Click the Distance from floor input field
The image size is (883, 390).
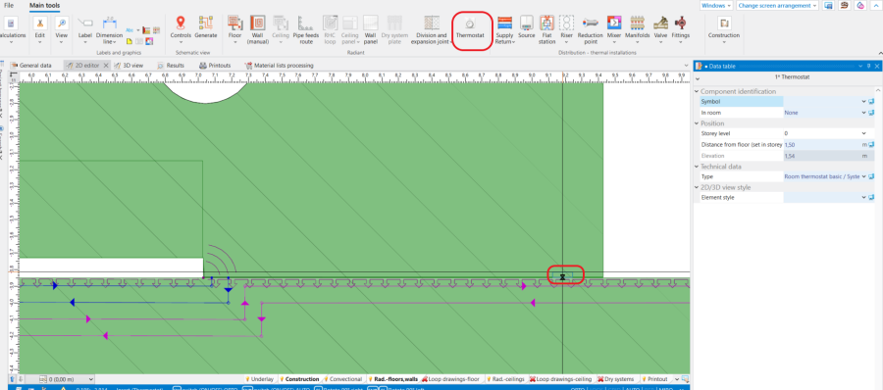(x=822, y=145)
